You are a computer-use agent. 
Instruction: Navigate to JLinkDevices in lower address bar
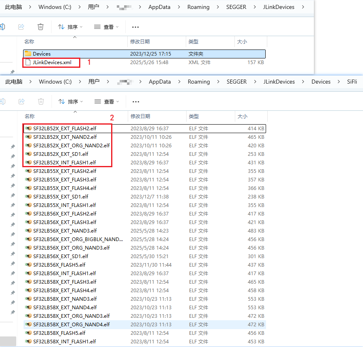point(279,82)
